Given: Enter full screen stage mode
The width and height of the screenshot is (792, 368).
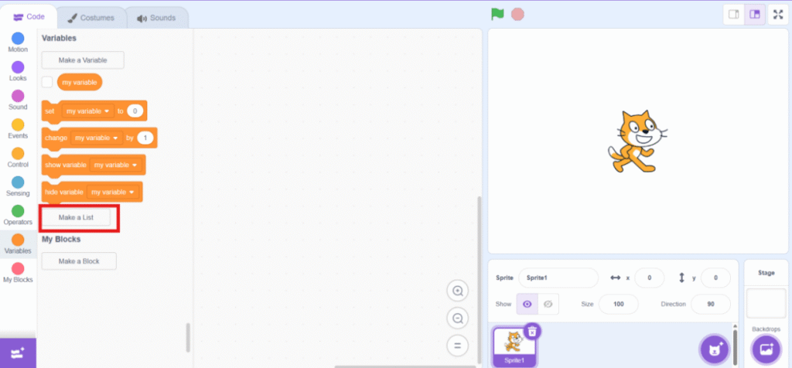Looking at the screenshot, I should point(777,15).
